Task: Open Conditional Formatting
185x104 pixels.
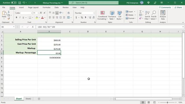Action: [102, 15]
